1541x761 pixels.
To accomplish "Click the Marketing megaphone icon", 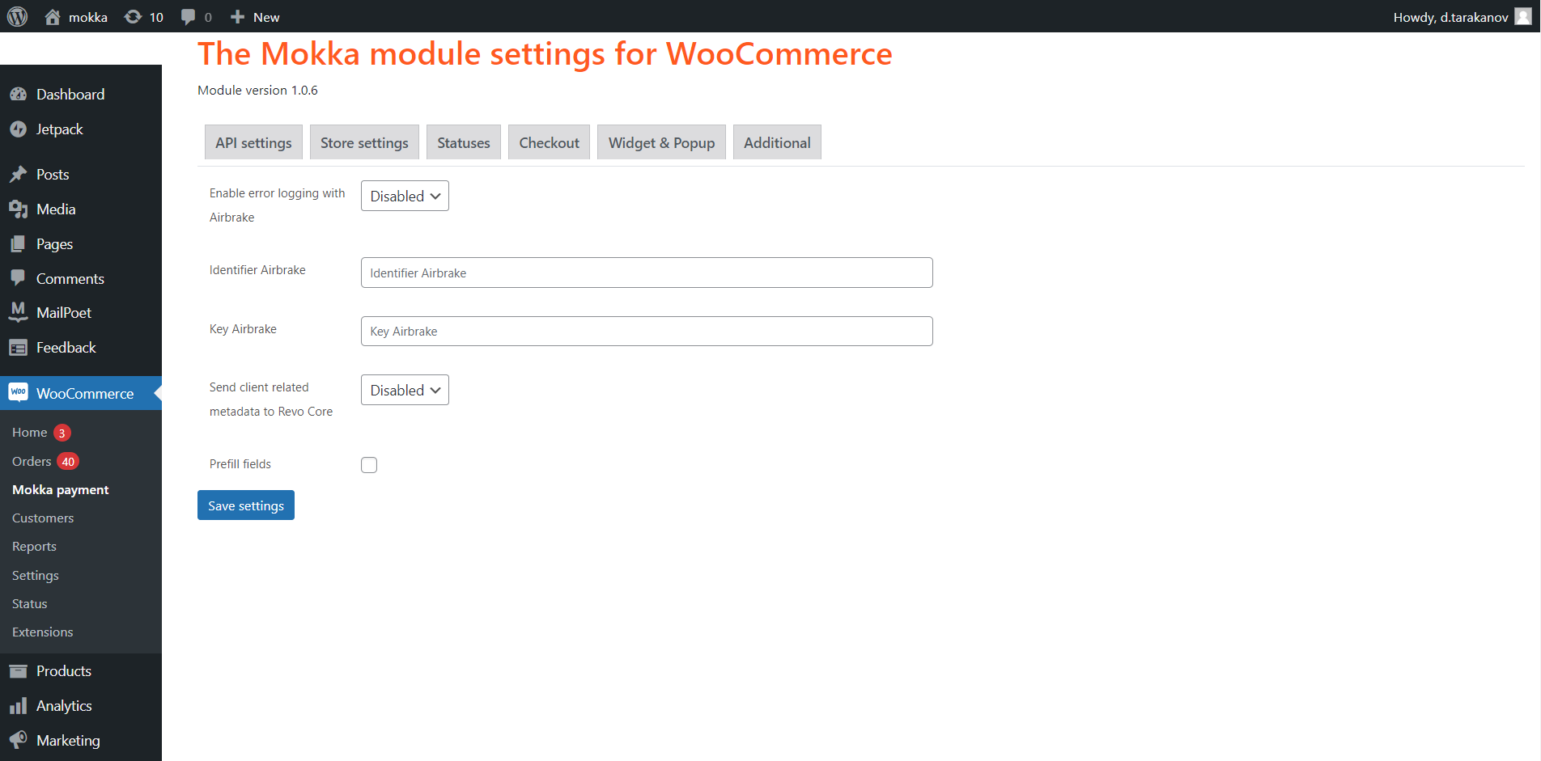I will (x=18, y=741).
